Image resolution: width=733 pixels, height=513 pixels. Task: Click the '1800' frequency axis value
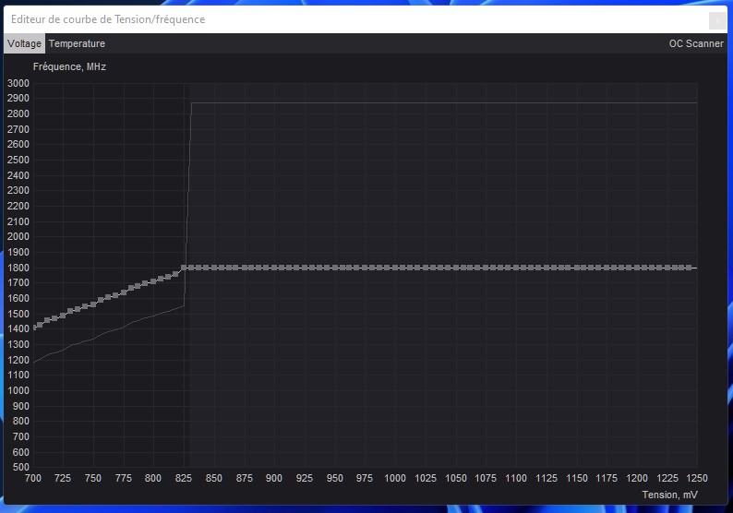pos(18,268)
